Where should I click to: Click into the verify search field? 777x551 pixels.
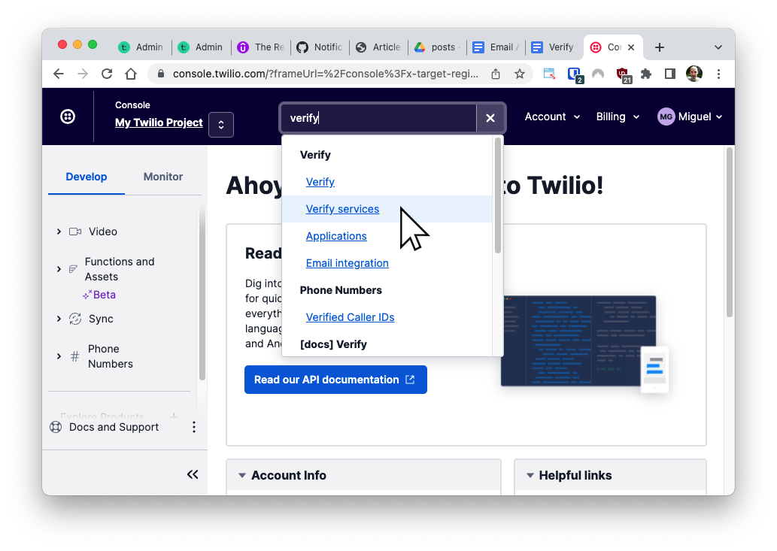pos(379,118)
